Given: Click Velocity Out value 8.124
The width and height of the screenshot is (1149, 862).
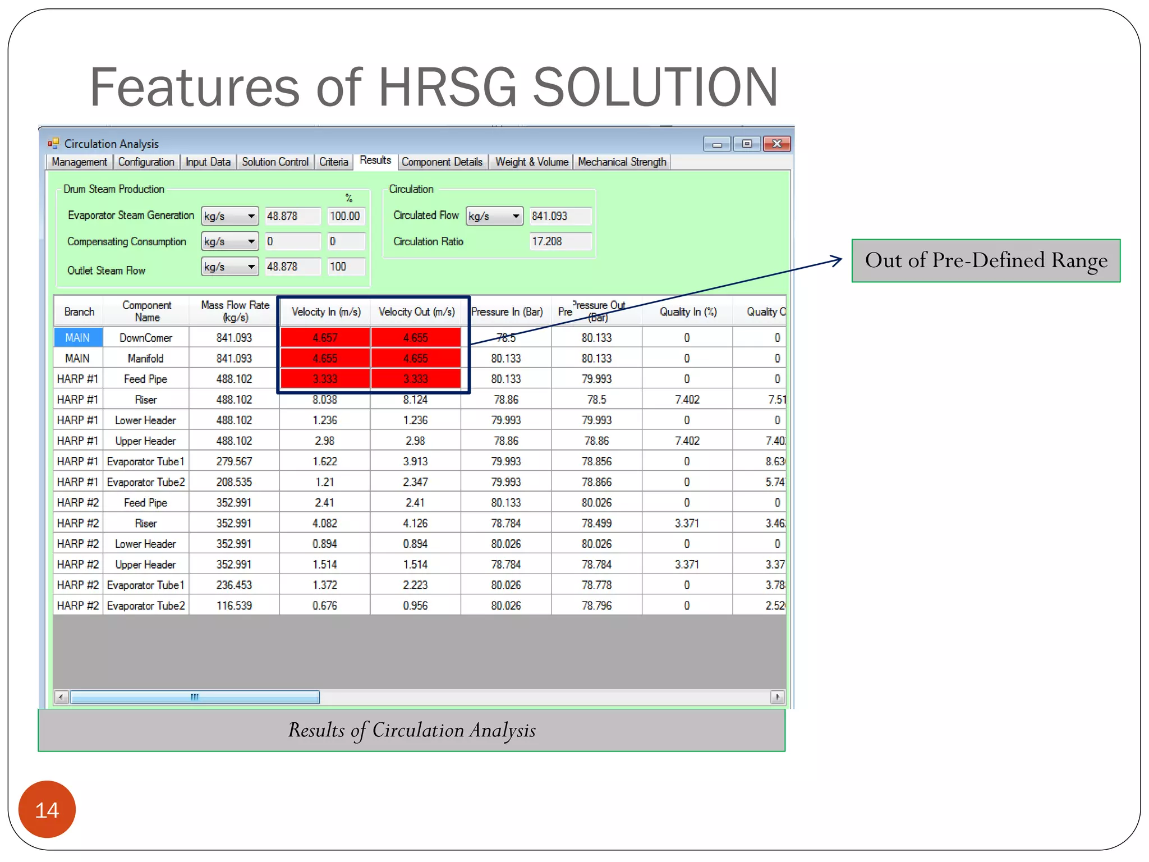Looking at the screenshot, I should click(416, 400).
